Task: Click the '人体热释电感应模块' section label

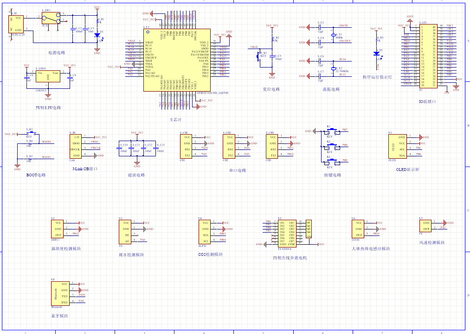Action: [371, 248]
